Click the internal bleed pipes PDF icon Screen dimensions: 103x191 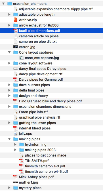pyautogui.click(x=16, y=128)
